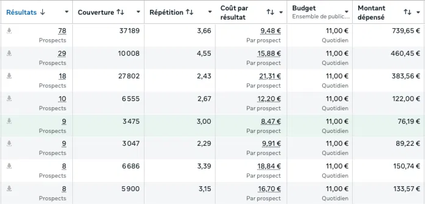This screenshot has width=425, height=204.
Task: Select the répétition value 3,66
Action: coord(205,31)
